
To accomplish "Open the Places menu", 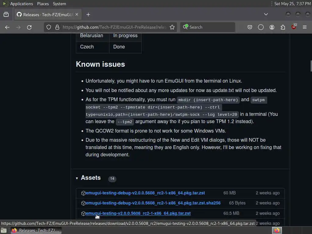I will tap(43, 4).
